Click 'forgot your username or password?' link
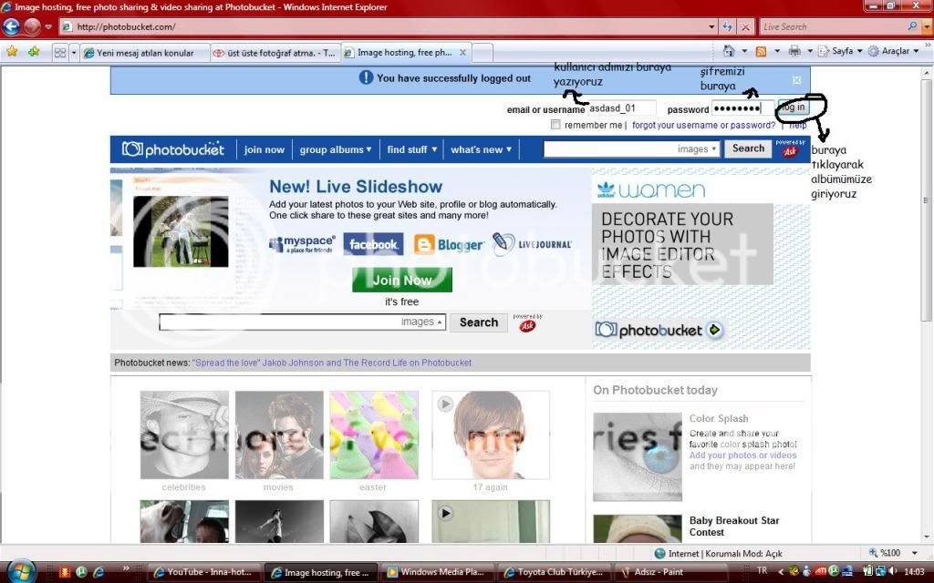 click(703, 125)
